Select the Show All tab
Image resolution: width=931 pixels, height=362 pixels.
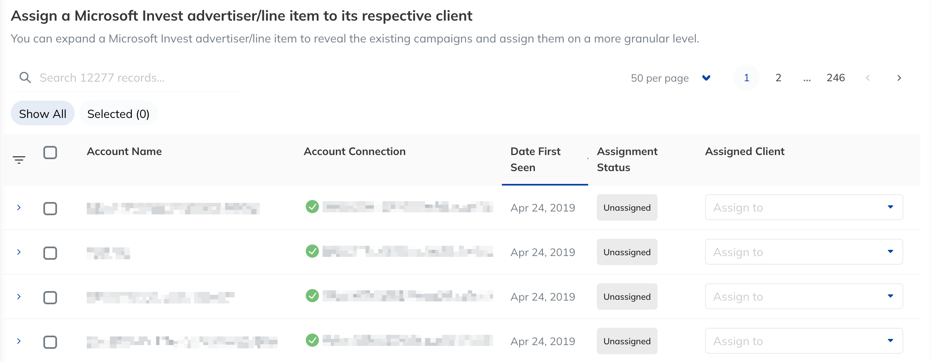coord(43,113)
